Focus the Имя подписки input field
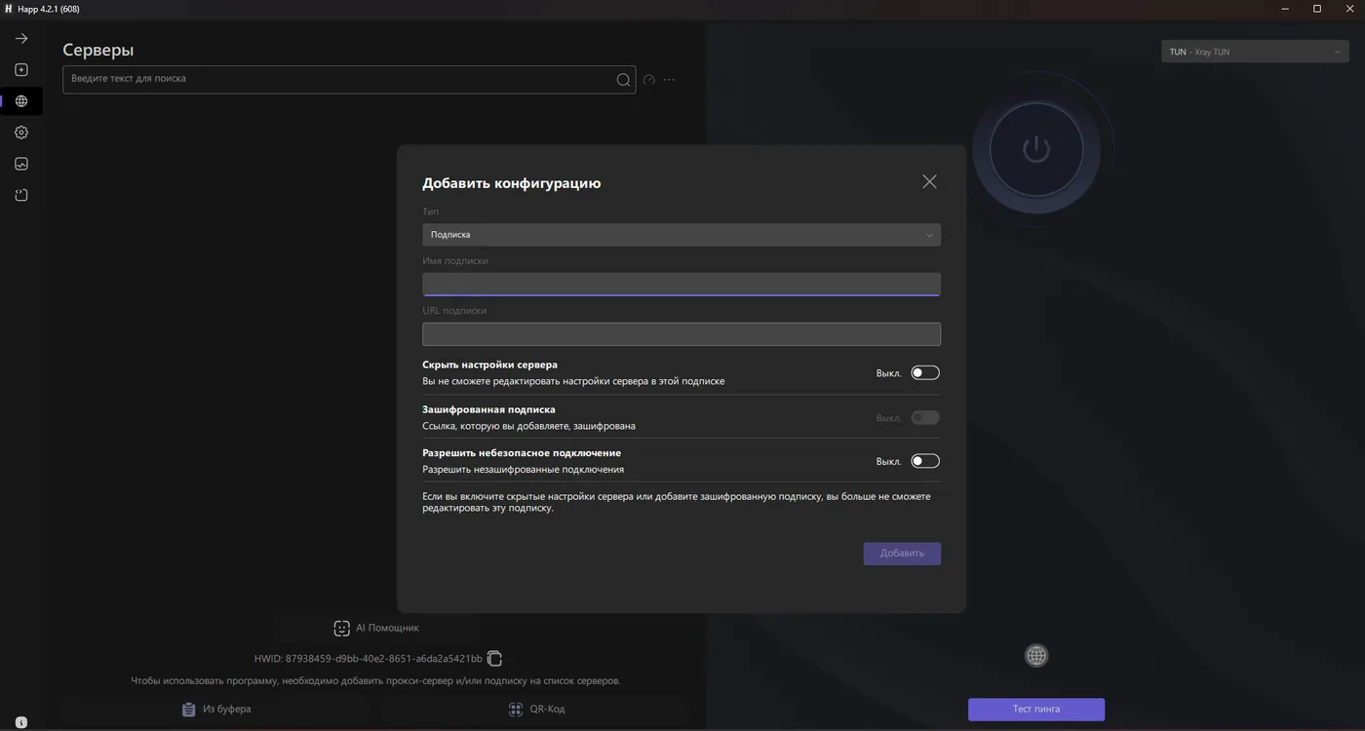 click(x=682, y=284)
